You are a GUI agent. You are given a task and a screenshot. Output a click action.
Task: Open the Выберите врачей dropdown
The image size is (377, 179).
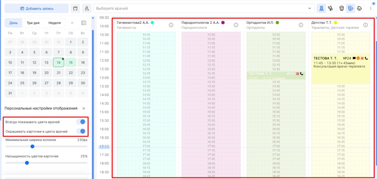pos(204,8)
